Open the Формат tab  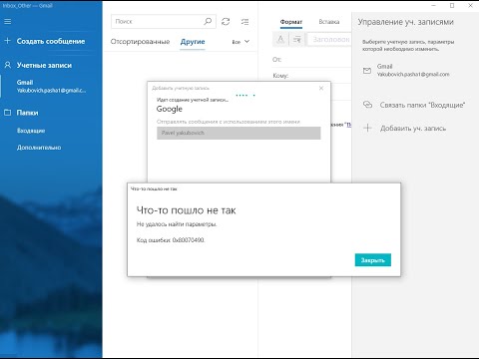point(291,22)
